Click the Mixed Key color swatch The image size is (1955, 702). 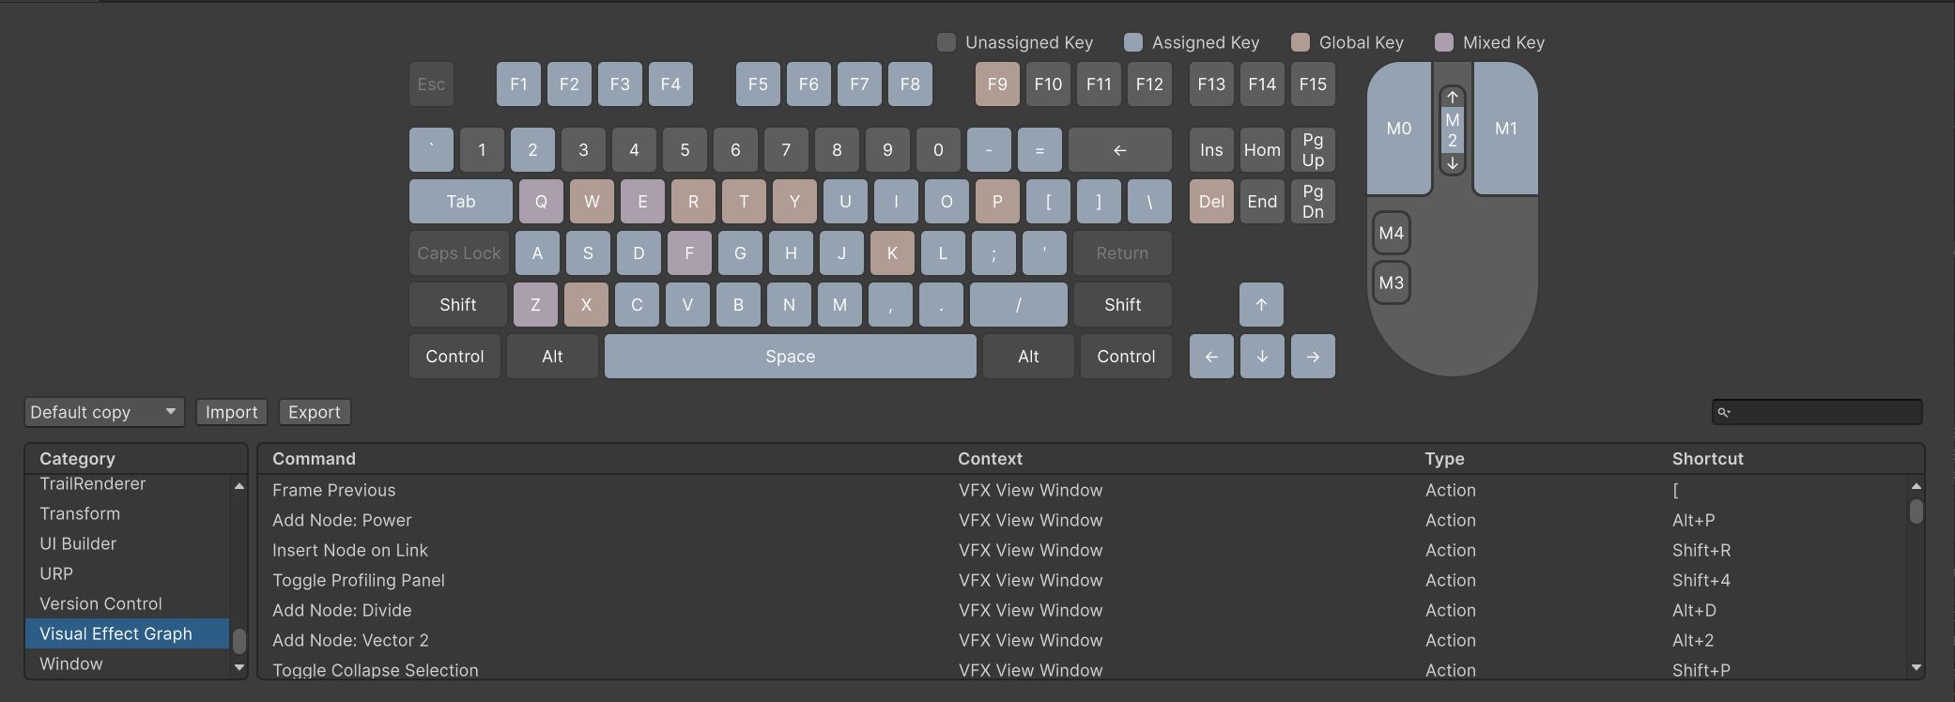coord(1444,42)
